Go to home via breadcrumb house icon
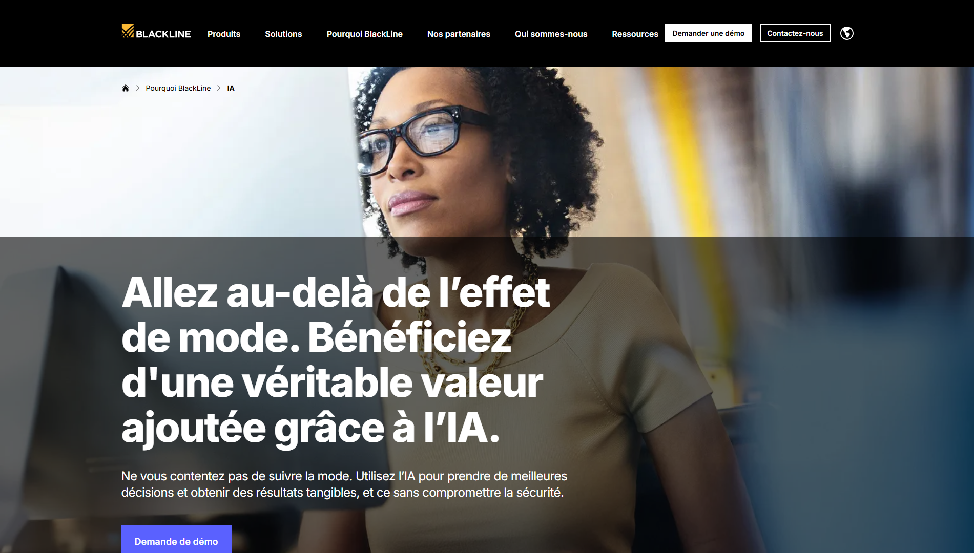 (126, 88)
